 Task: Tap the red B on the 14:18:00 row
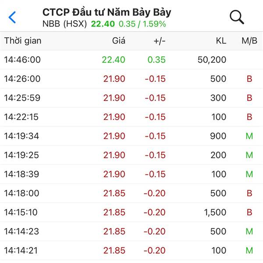pos(249,193)
